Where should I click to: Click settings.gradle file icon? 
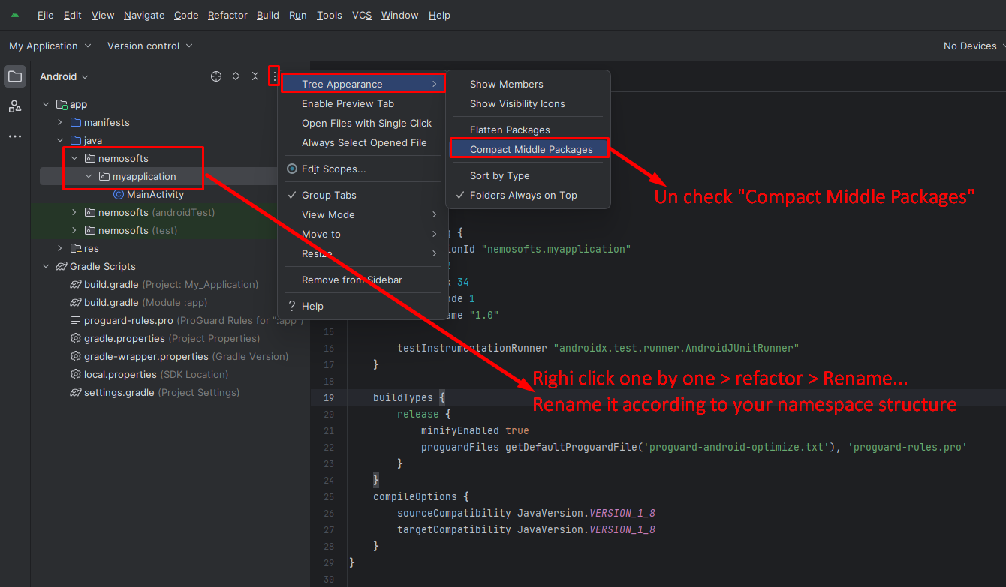coord(76,392)
